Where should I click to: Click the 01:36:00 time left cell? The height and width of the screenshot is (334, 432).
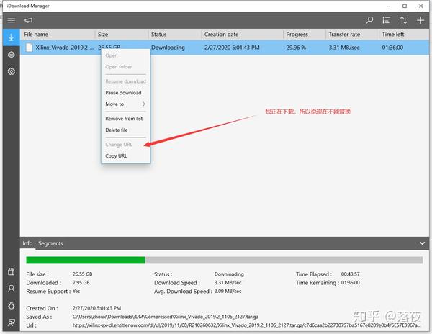coord(392,48)
